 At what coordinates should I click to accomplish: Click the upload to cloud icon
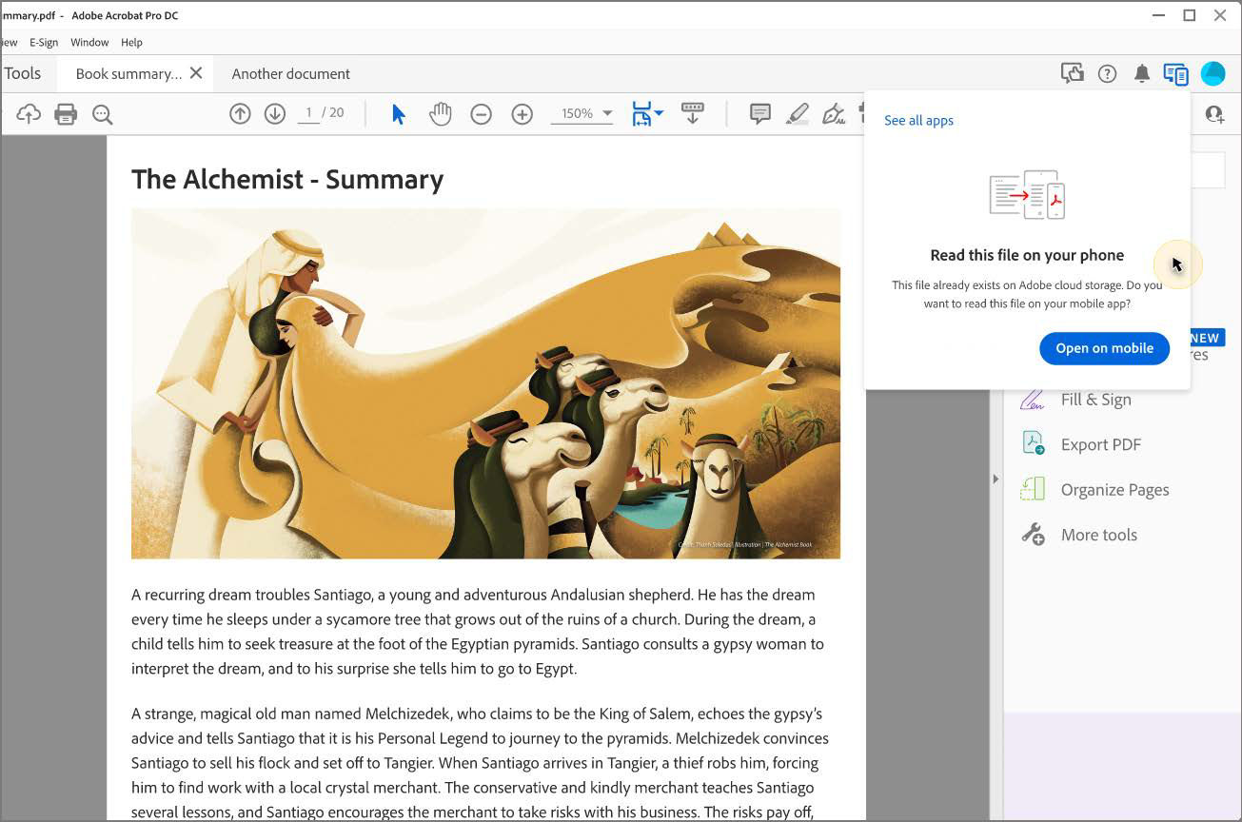pyautogui.click(x=29, y=114)
